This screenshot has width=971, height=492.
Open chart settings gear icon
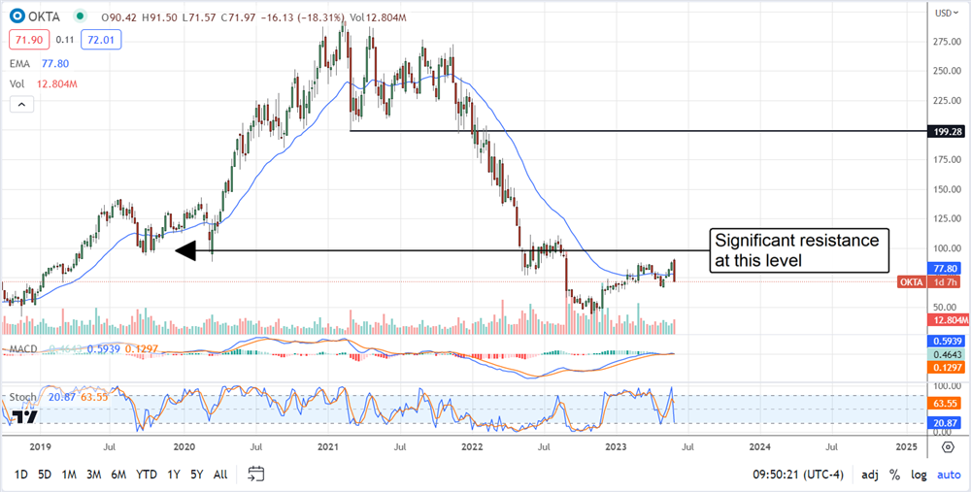point(948,446)
